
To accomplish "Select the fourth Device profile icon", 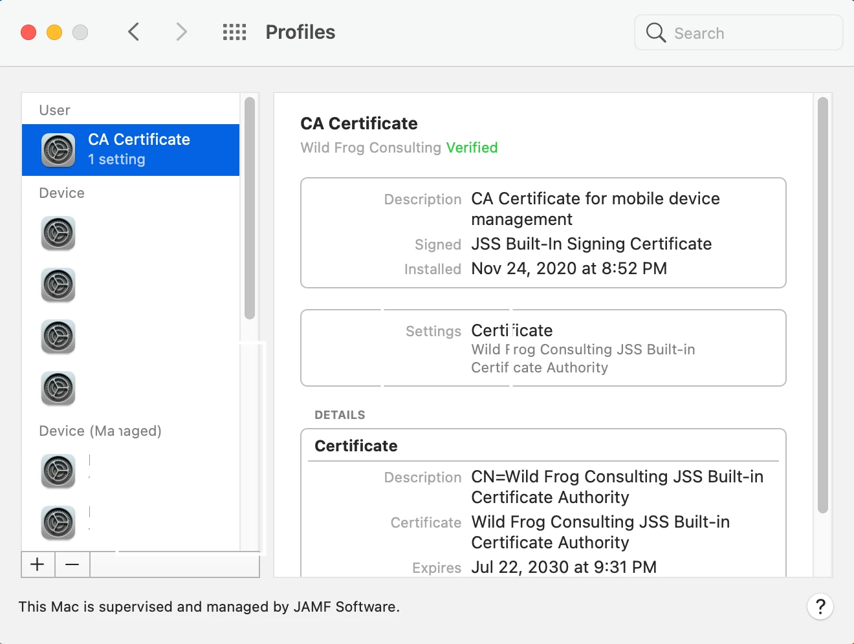I will [58, 388].
